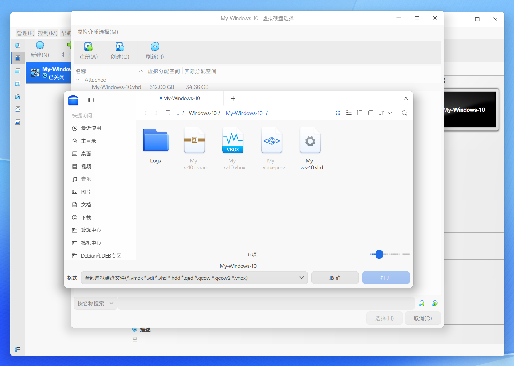Click the New (新建) VM toolbar icon
The height and width of the screenshot is (366, 514).
[x=40, y=45]
